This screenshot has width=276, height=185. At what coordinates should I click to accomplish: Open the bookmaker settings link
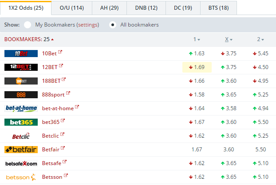88,25
